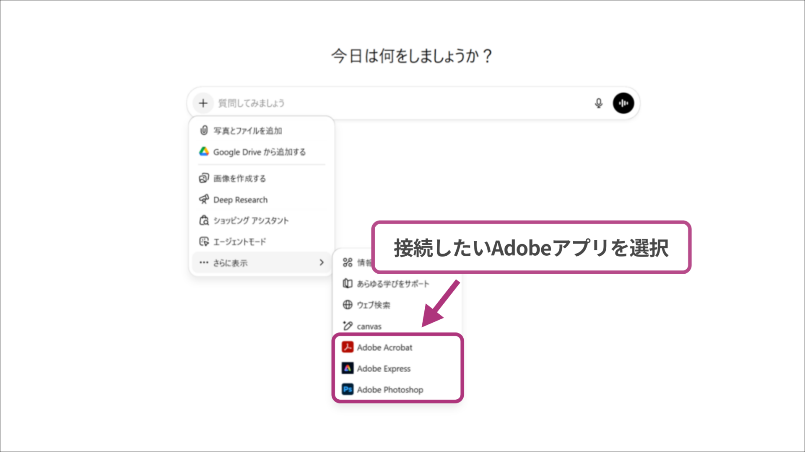This screenshot has height=452, width=805.
Task: Click 写真とファイルを追加
Action: tap(248, 131)
